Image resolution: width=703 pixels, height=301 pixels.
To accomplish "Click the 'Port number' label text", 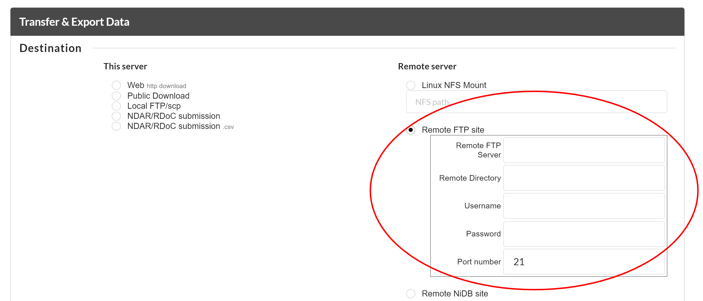I will (x=479, y=261).
